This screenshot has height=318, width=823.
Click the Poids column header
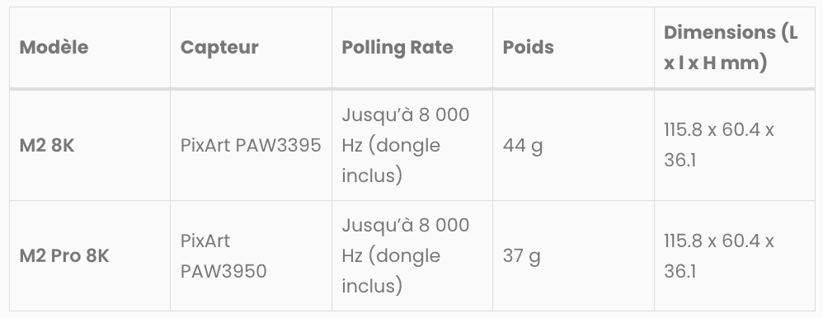(573, 47)
